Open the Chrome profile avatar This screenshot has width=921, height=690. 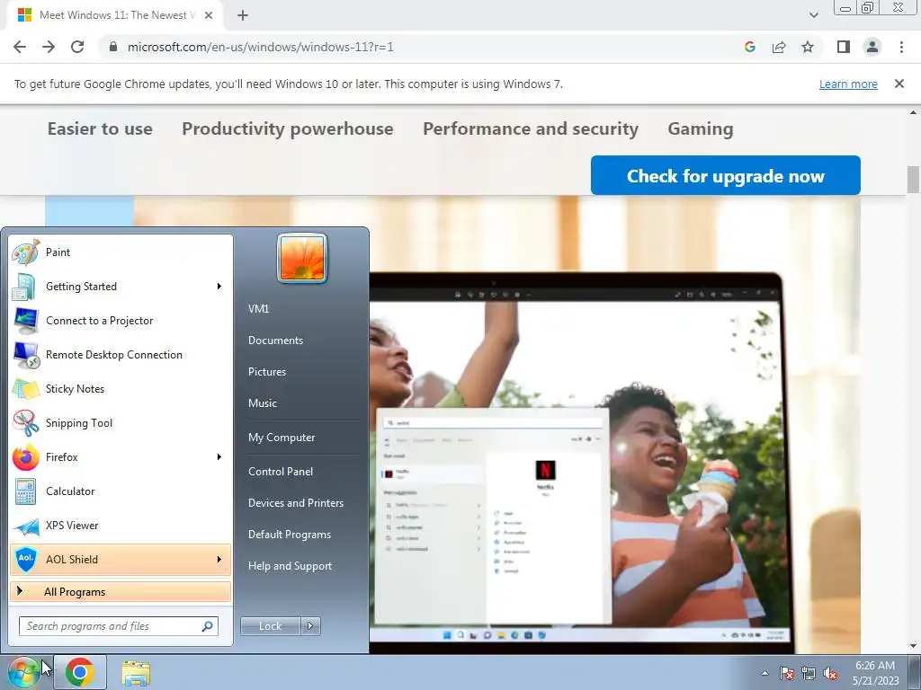click(x=872, y=47)
